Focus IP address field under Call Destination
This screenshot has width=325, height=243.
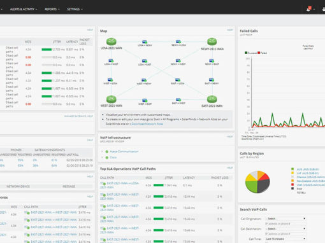[x=285, y=234]
